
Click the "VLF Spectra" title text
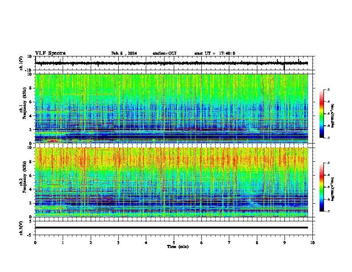click(50, 53)
